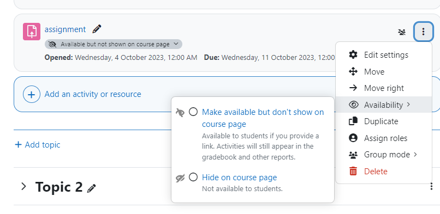Click the Group mode people icon

click(353, 155)
